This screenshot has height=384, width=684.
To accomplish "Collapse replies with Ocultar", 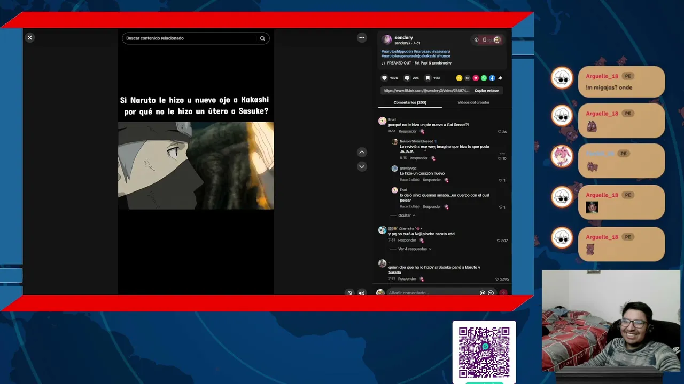I will 407,215.
